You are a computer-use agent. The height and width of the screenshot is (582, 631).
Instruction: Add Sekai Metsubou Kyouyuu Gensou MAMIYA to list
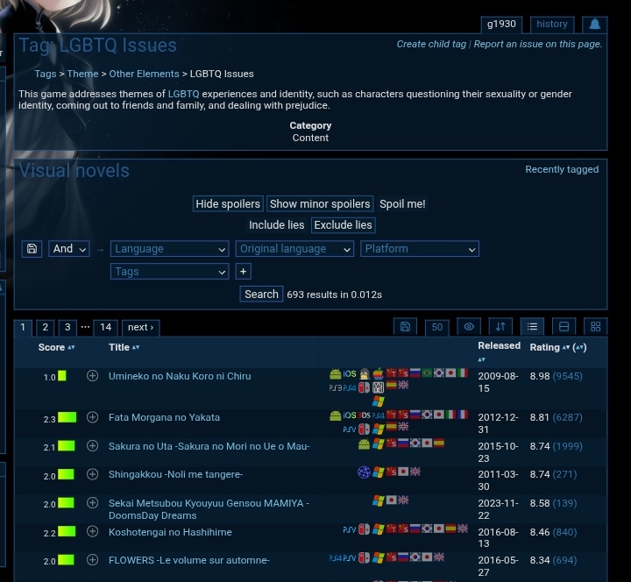92,503
